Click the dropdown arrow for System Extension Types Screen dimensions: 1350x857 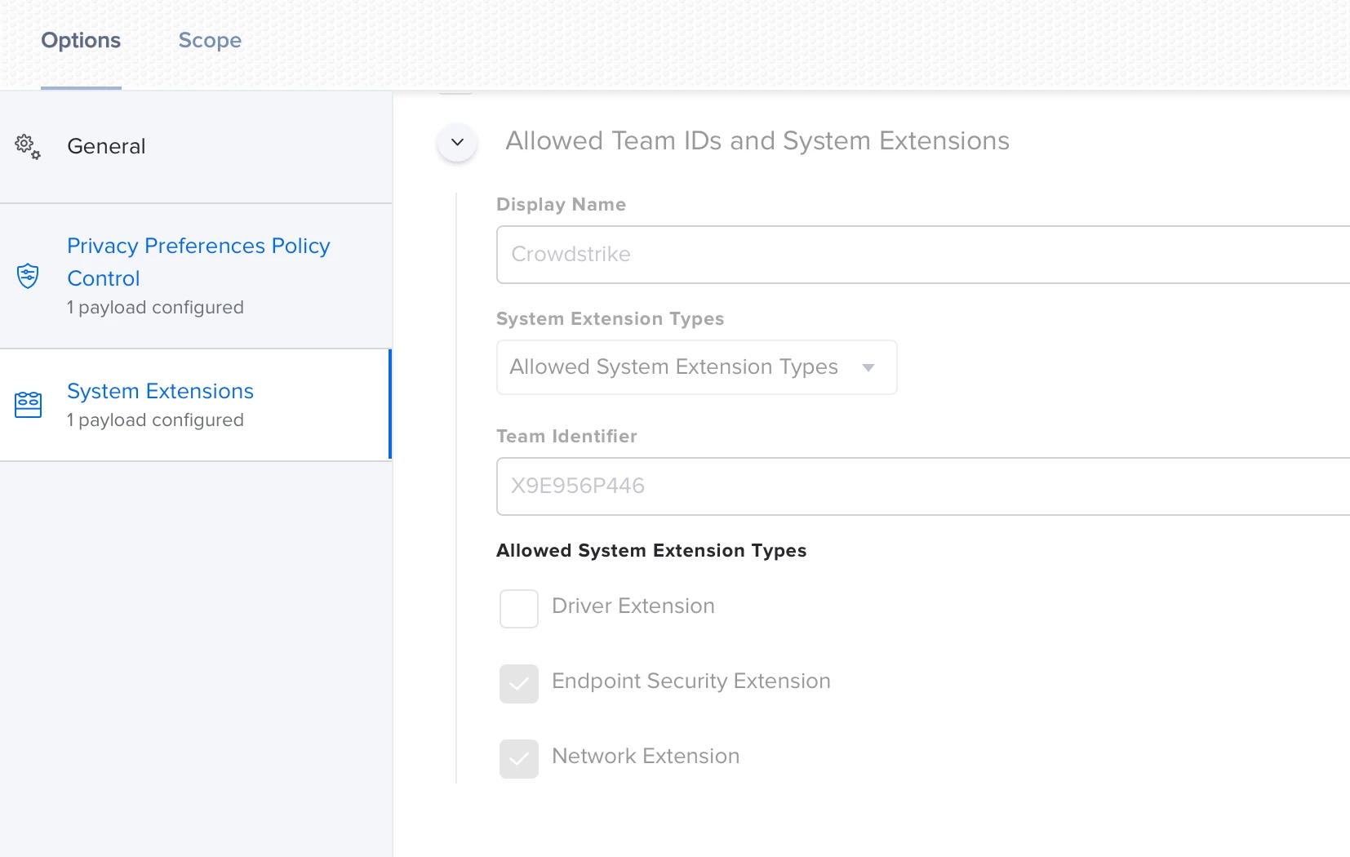pyautogui.click(x=868, y=367)
